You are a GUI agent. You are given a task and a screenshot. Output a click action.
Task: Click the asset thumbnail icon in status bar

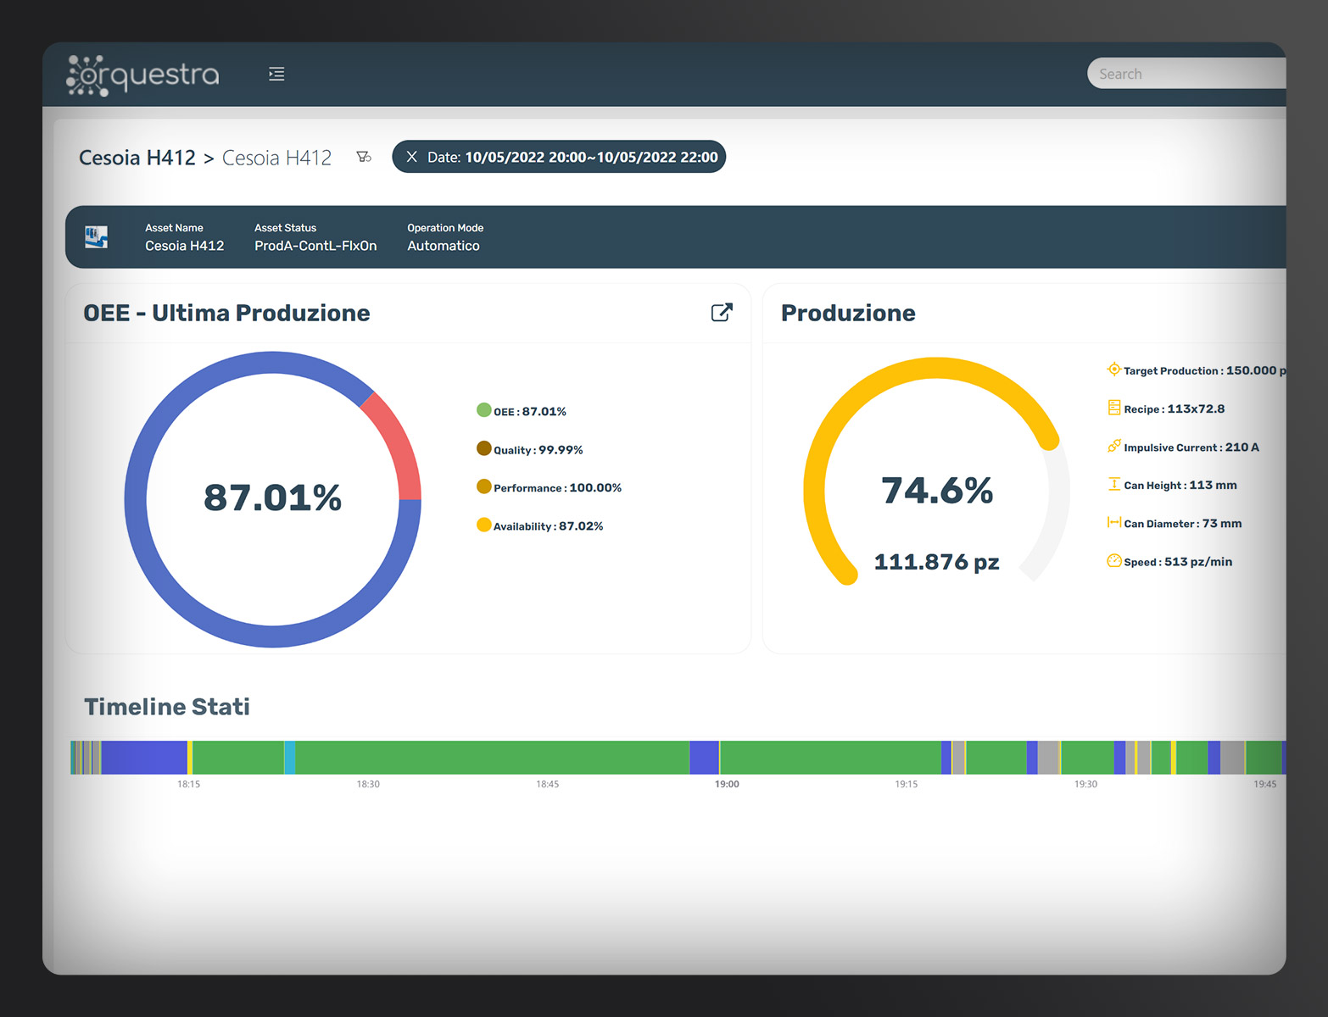(x=97, y=237)
